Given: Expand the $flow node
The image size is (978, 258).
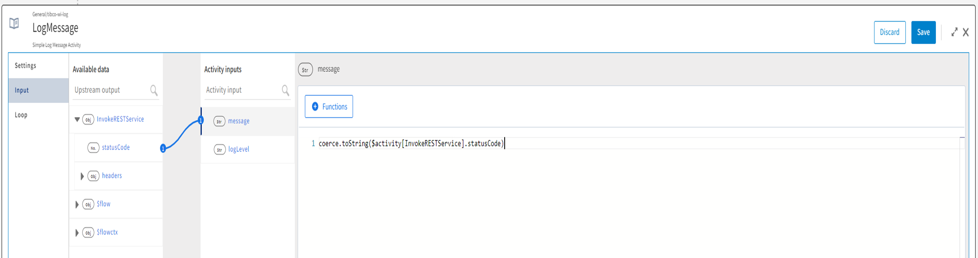Looking at the screenshot, I should 77,204.
